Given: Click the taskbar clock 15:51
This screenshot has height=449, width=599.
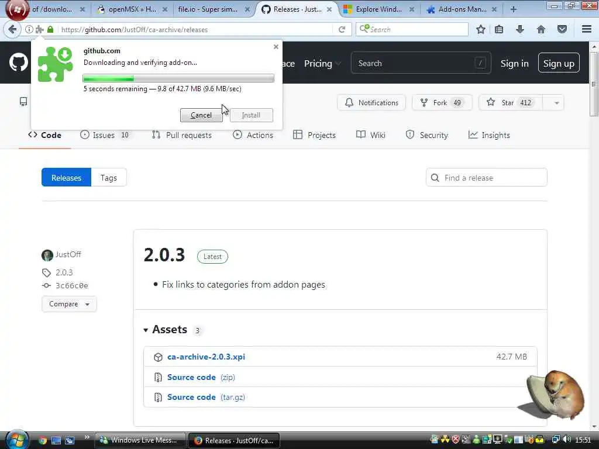Looking at the screenshot, I should click(x=583, y=440).
